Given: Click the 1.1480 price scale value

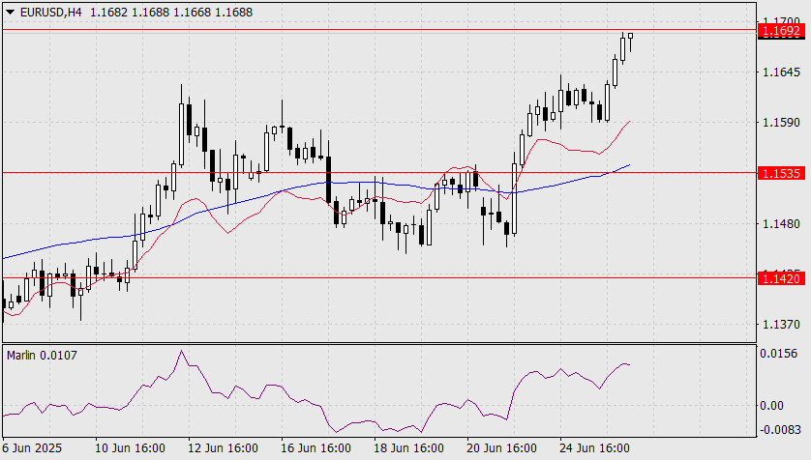Looking at the screenshot, I should 781,224.
